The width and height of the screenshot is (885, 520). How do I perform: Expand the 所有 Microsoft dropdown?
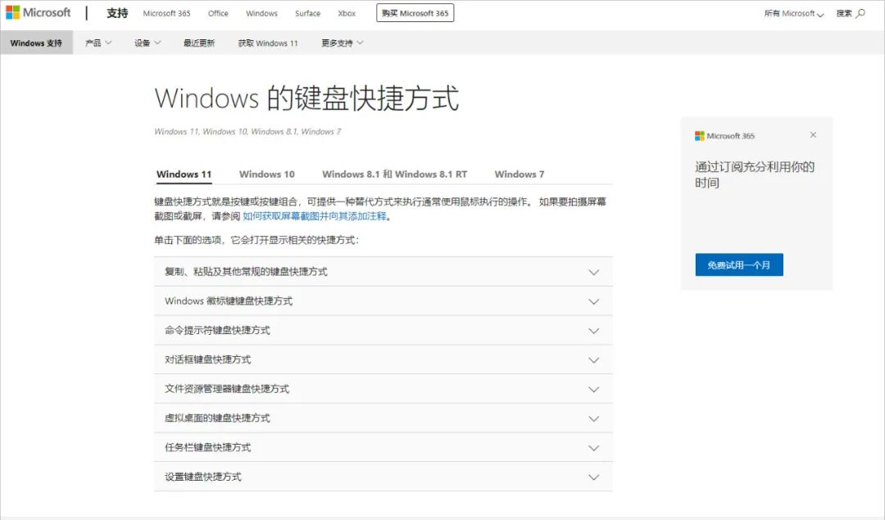pyautogui.click(x=793, y=14)
